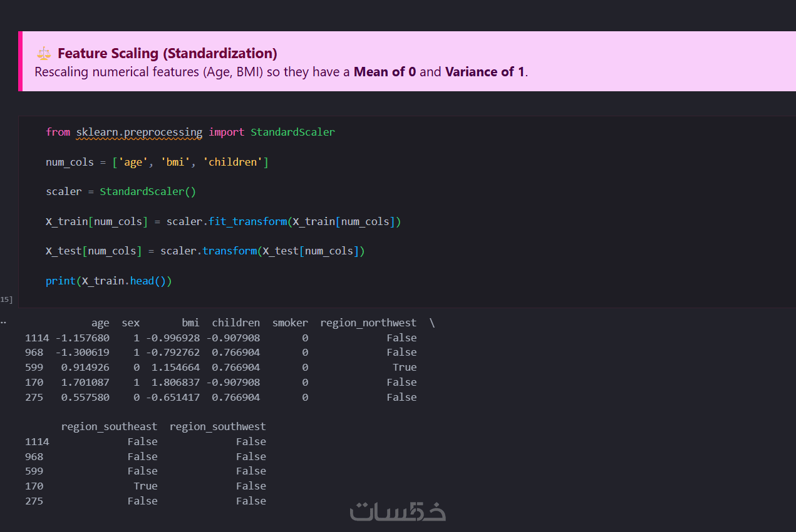Image resolution: width=796 pixels, height=532 pixels.
Task: Click the X_test transform assignment line
Action: 205,251
